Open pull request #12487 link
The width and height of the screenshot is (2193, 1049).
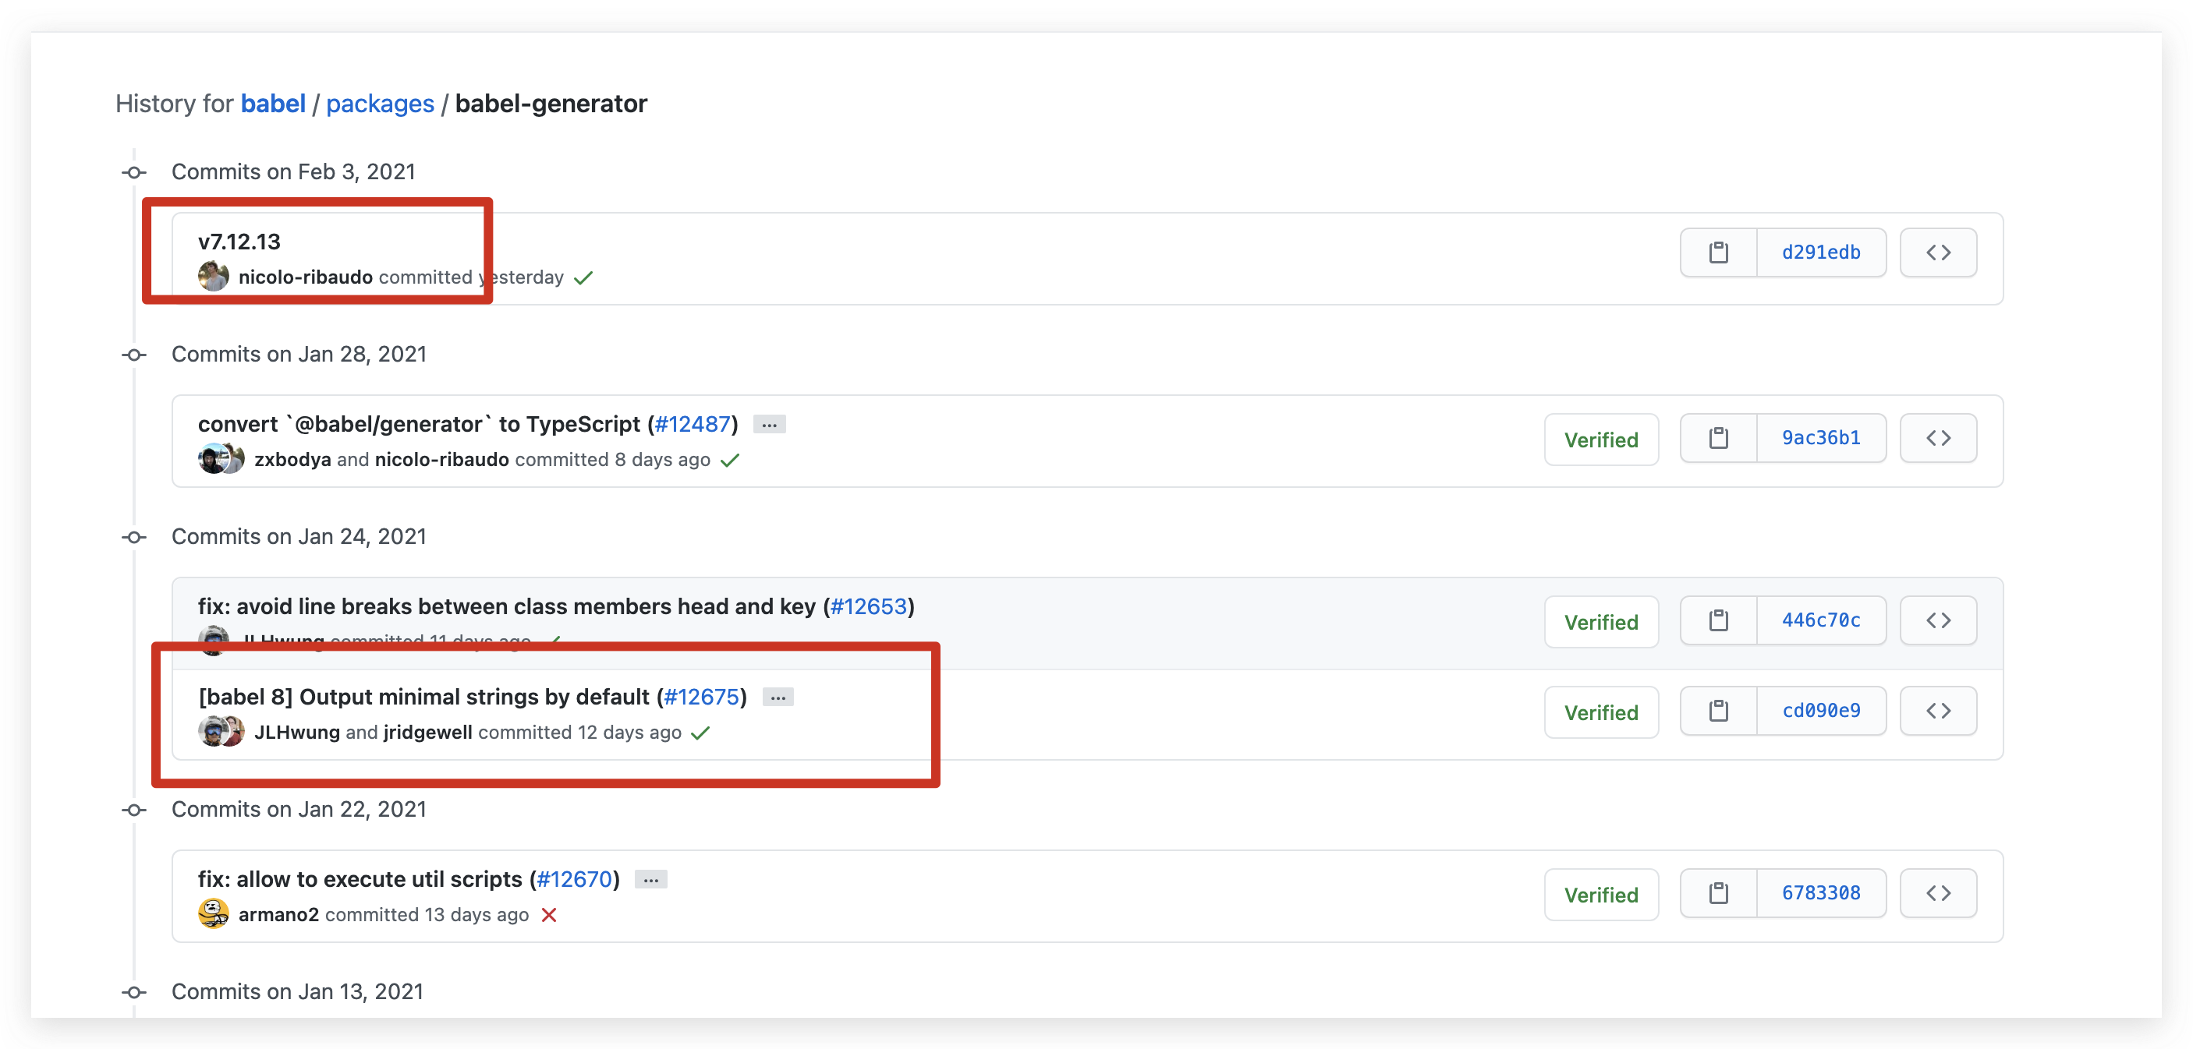pyautogui.click(x=693, y=424)
